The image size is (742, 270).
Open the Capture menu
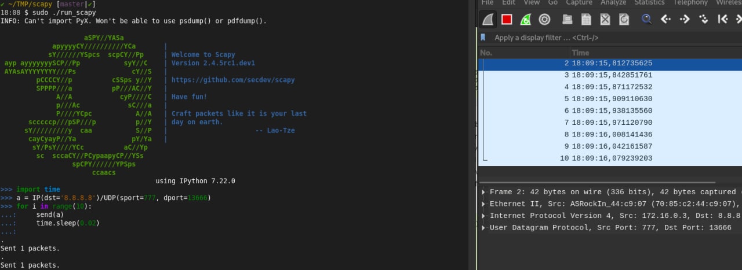pos(579,3)
